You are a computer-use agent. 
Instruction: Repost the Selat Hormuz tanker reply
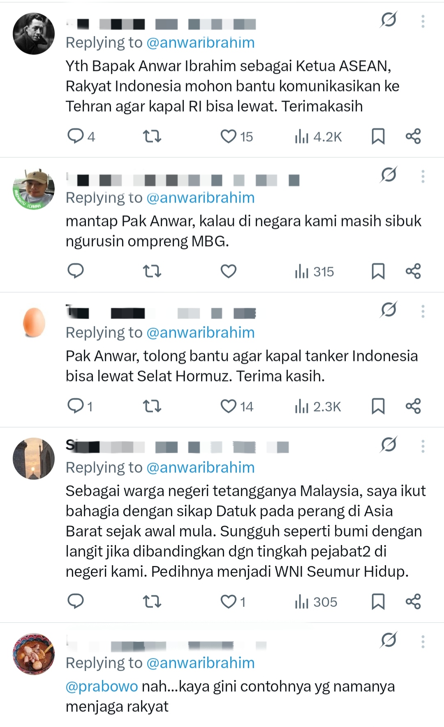pyautogui.click(x=152, y=406)
